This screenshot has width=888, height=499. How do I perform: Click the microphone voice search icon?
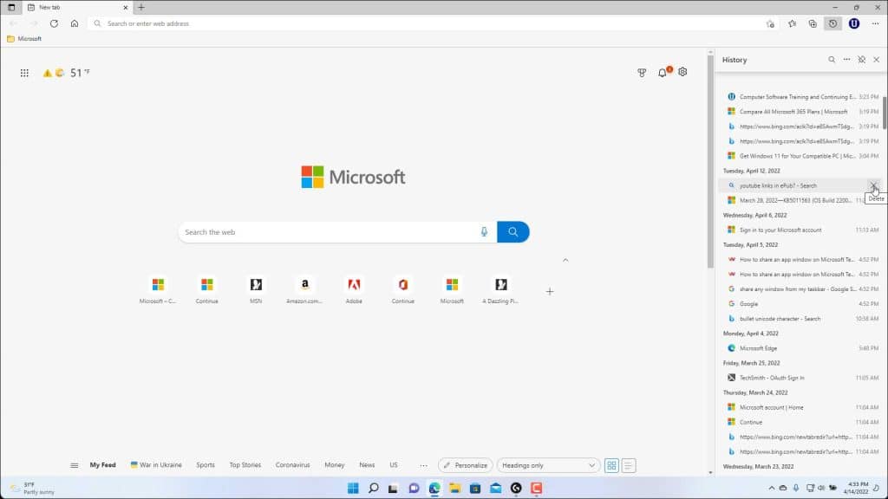[x=484, y=232]
